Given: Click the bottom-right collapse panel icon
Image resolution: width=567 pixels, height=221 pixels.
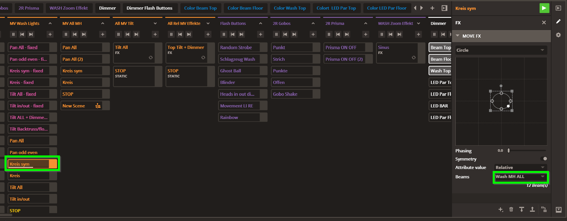Looking at the screenshot, I should point(558,209).
